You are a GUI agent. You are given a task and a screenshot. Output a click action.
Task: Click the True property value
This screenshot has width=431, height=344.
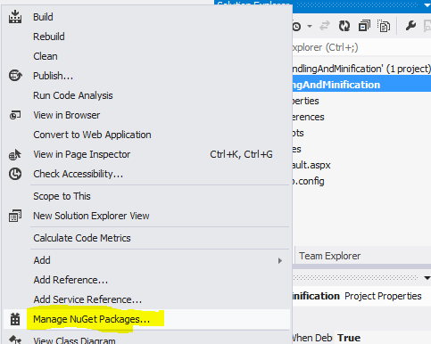[349, 338]
